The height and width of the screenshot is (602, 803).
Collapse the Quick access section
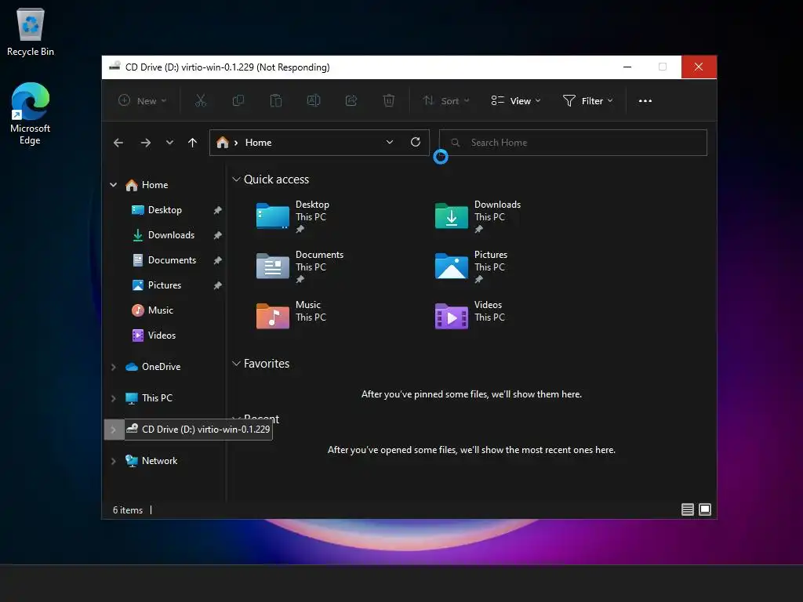point(236,180)
